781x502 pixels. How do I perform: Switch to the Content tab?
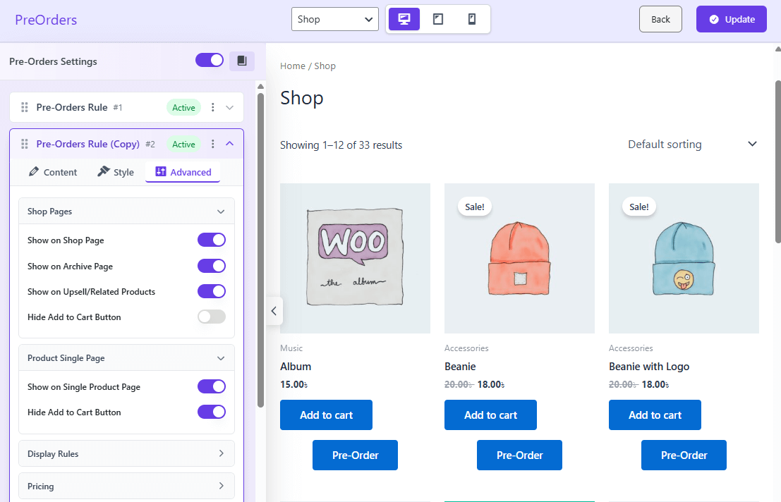53,172
